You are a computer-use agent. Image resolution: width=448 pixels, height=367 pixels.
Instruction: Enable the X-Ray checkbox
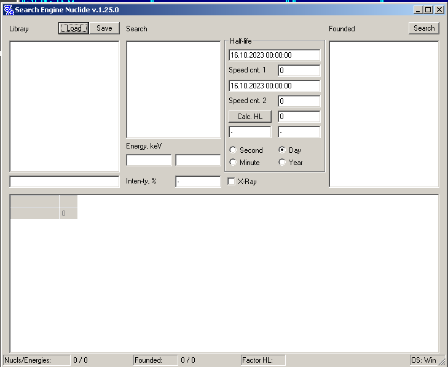point(232,182)
